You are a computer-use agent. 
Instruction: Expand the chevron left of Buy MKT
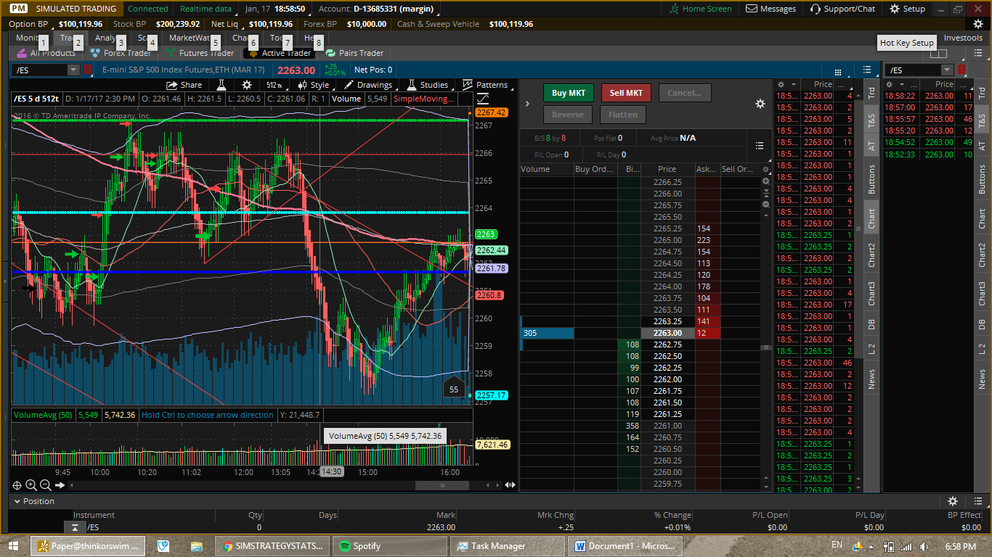click(527, 104)
